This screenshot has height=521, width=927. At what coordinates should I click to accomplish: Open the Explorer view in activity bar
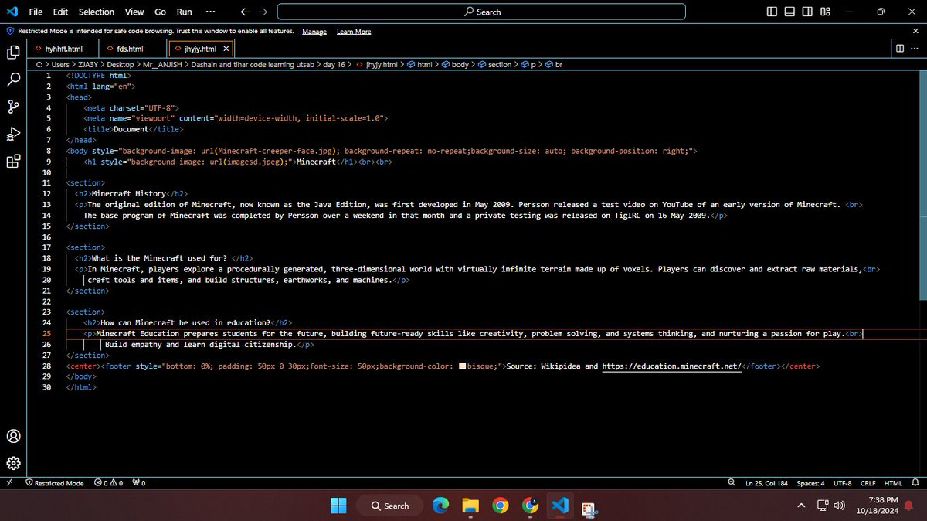click(13, 53)
